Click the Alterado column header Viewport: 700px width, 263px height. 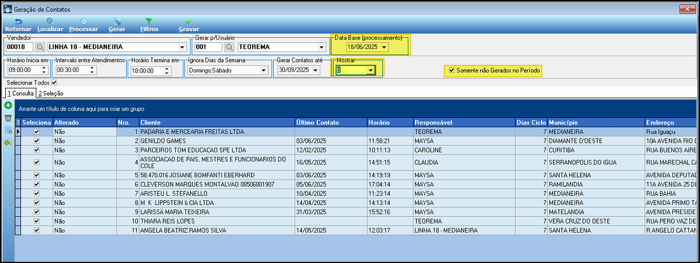[x=84, y=122]
